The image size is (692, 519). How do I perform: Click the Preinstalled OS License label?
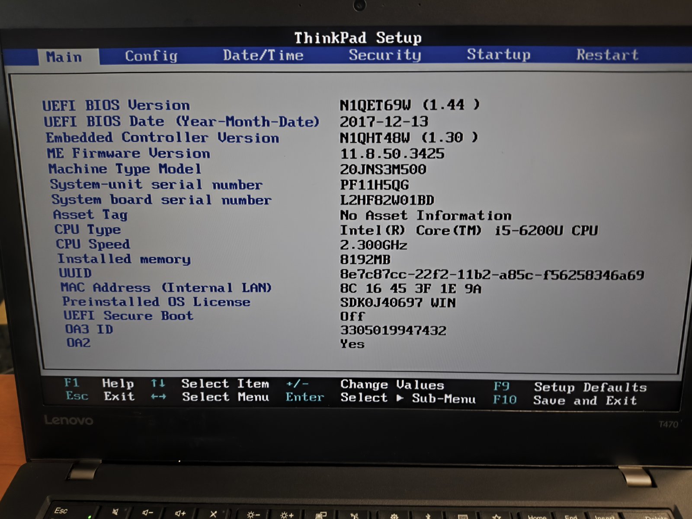(x=157, y=302)
